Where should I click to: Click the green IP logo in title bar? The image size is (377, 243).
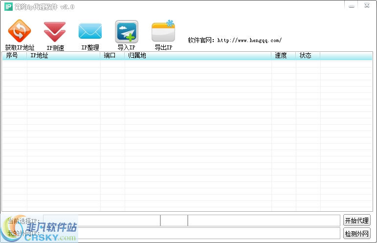(8, 6)
